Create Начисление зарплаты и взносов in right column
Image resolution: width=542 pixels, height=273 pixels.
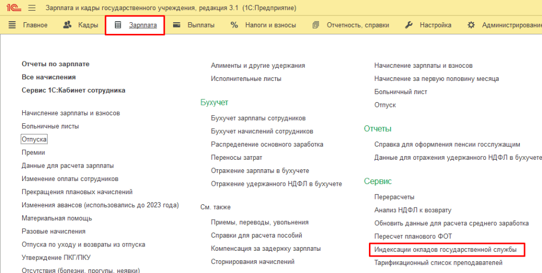coord(423,65)
